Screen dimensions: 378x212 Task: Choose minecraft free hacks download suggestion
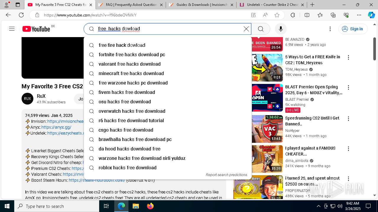167,73
